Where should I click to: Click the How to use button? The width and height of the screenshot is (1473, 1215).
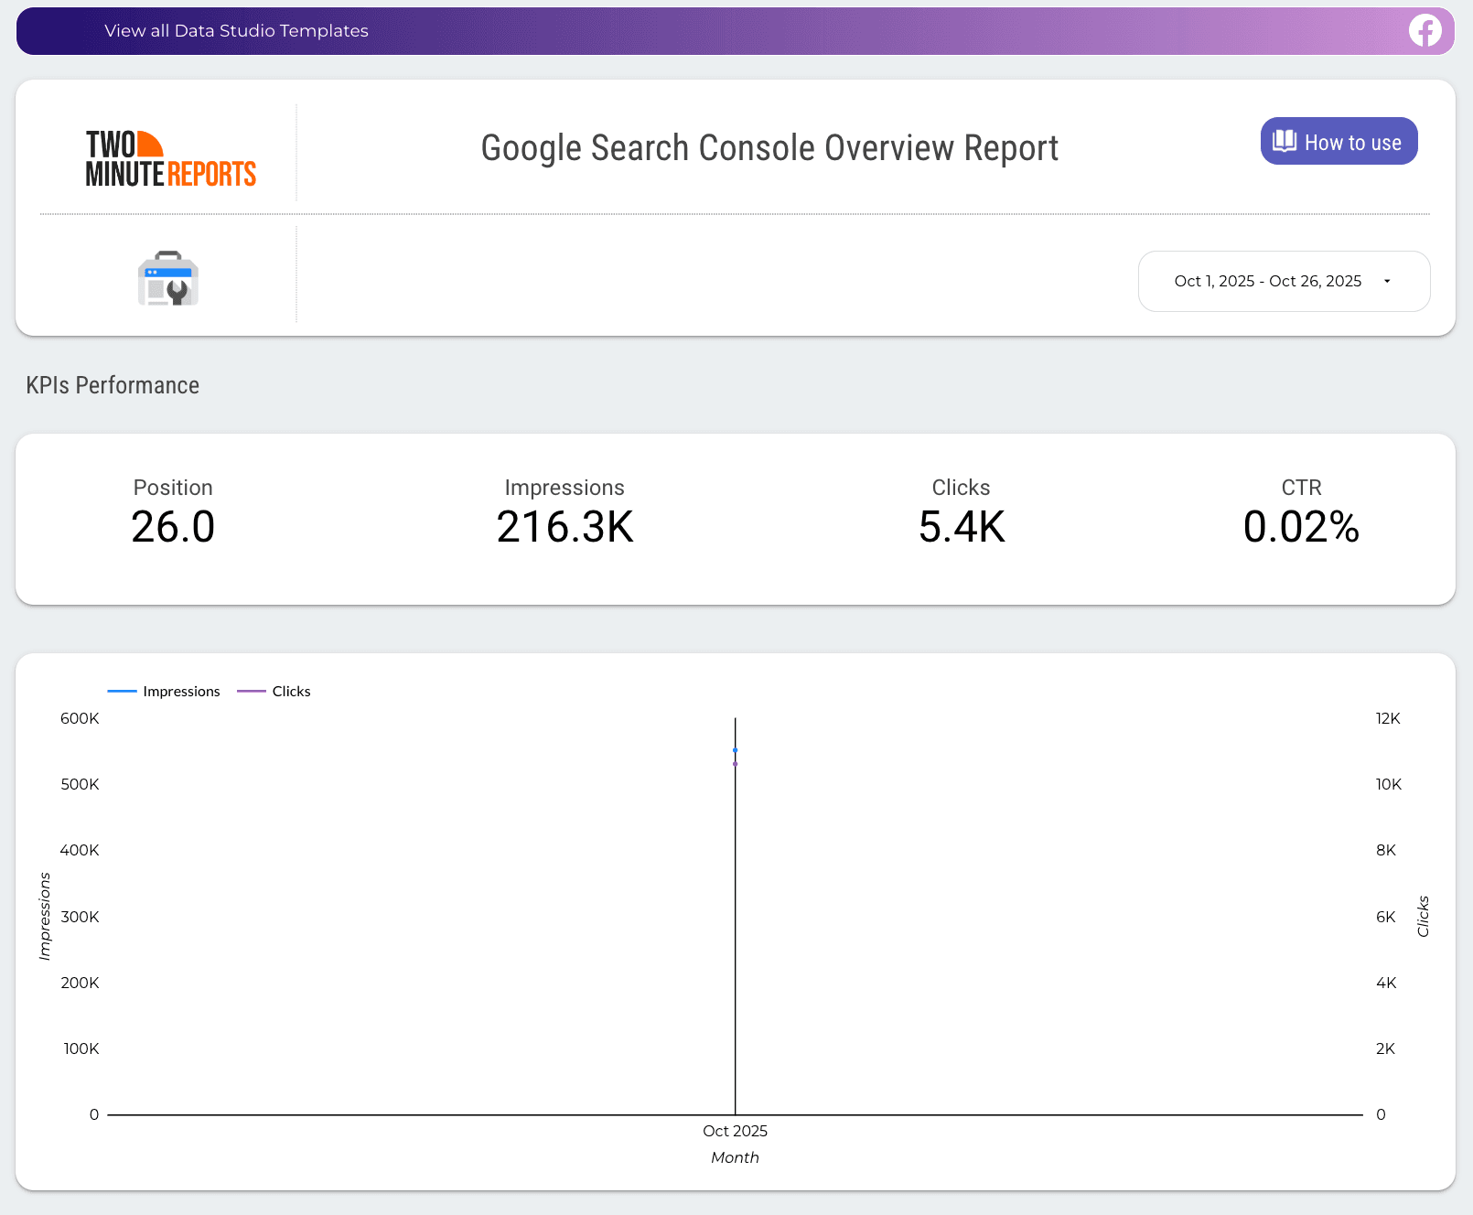(1339, 141)
